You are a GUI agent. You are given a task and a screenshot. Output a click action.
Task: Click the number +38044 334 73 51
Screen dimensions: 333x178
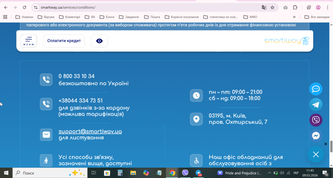tap(81, 100)
